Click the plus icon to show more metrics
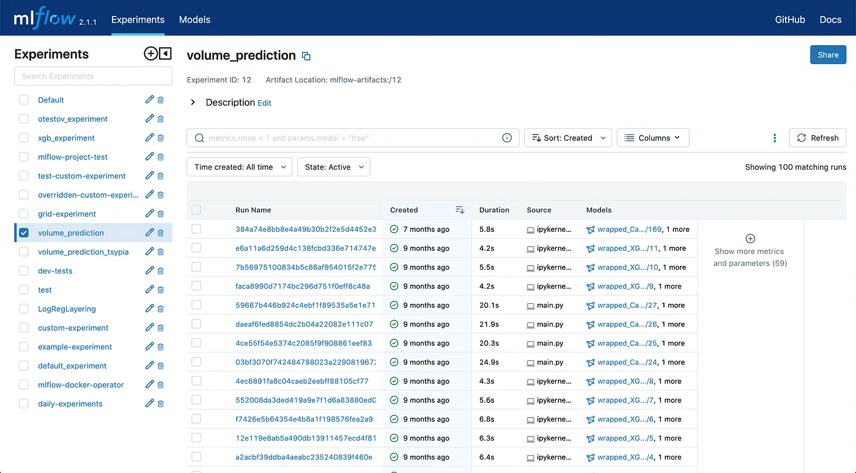Image resolution: width=856 pixels, height=473 pixels. [750, 239]
